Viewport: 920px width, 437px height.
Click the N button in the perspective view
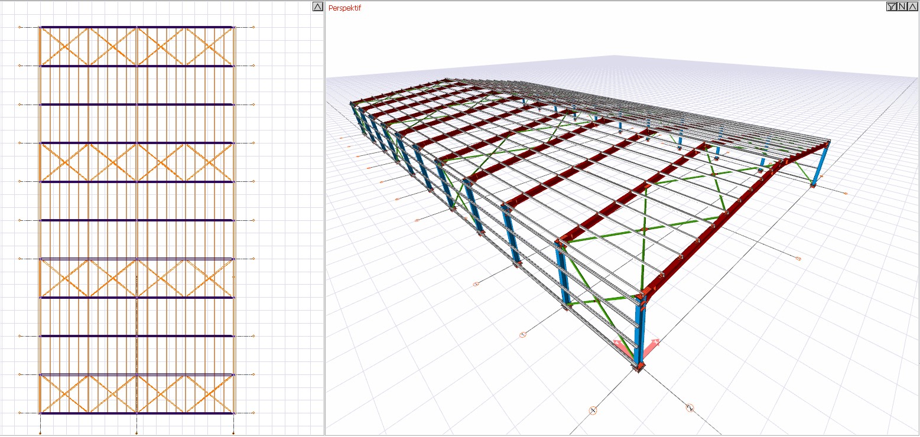[902, 7]
